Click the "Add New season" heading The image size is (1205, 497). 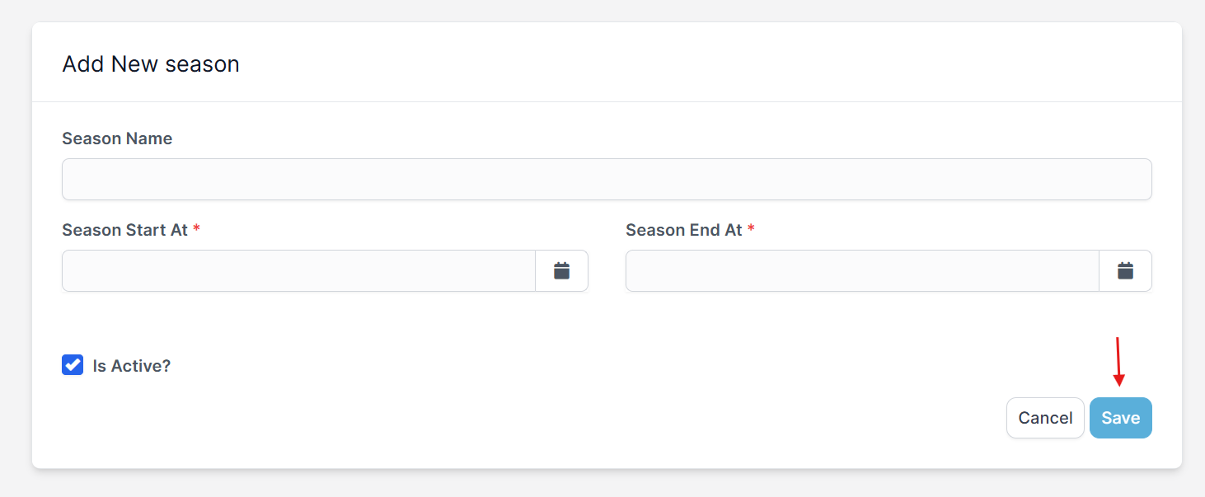click(151, 64)
